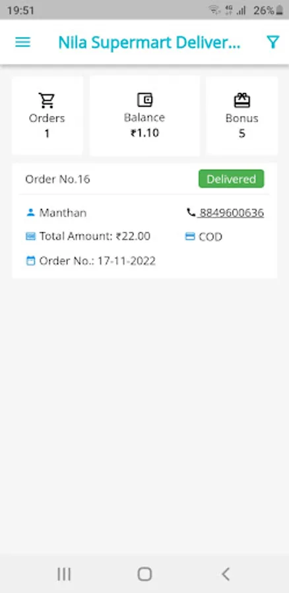View the Balance ₹1.10 card
The height and width of the screenshot is (593, 289).
click(x=144, y=116)
